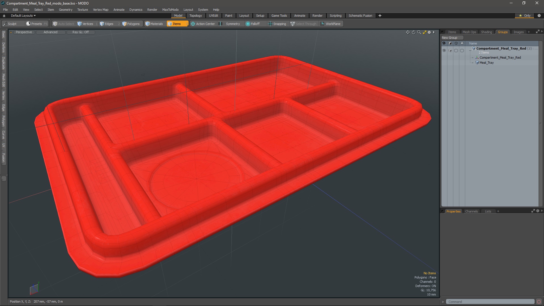
Task: Switch to the Images panel tab
Action: [x=518, y=32]
